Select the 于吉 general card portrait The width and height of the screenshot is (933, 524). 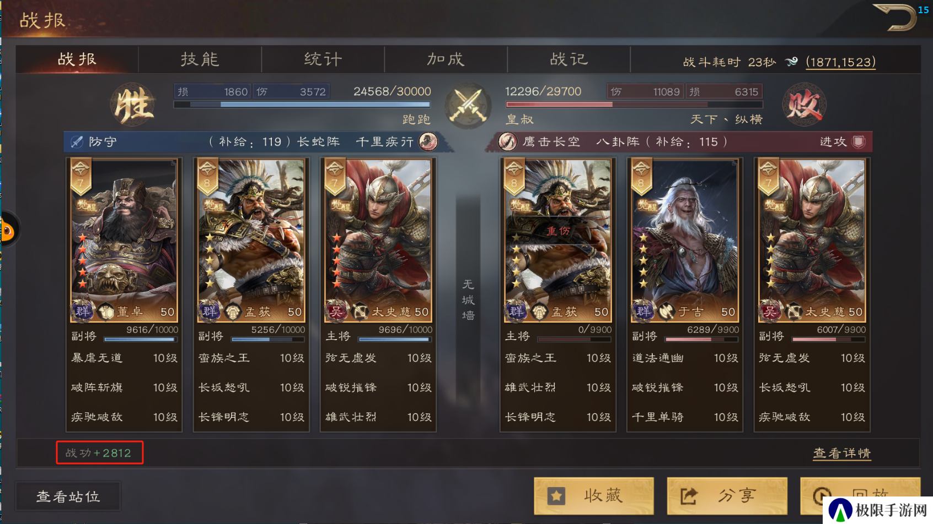point(684,241)
